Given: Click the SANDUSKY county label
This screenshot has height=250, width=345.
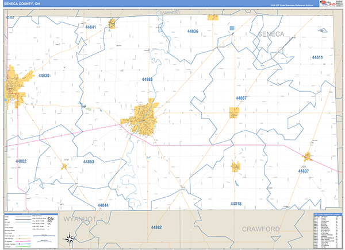Looking at the screenshot, I should click(x=170, y=13).
